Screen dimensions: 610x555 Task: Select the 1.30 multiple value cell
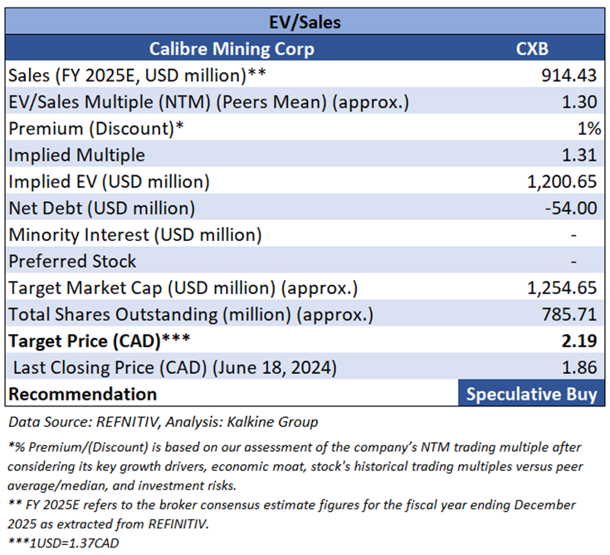[579, 102]
